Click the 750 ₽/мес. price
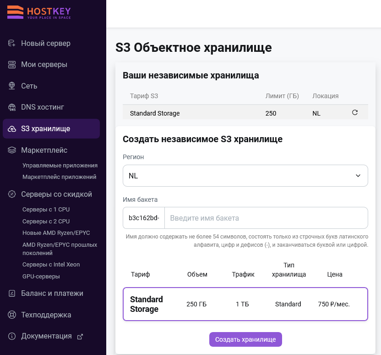Screen dimensions: 381x355 point(334,304)
